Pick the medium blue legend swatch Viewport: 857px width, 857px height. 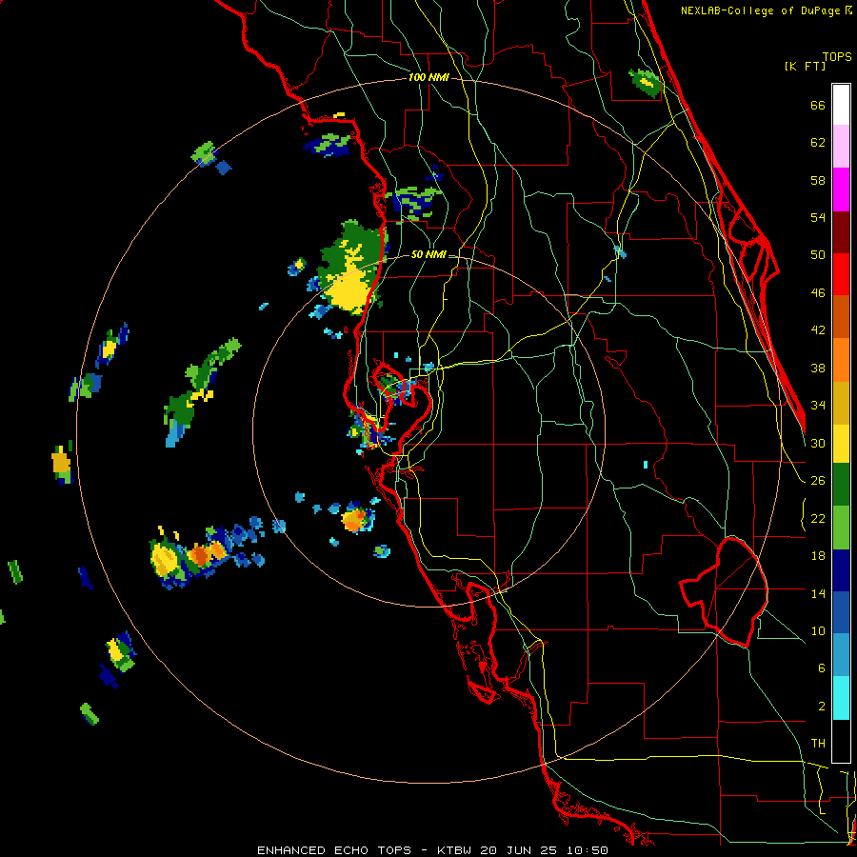[x=841, y=612]
